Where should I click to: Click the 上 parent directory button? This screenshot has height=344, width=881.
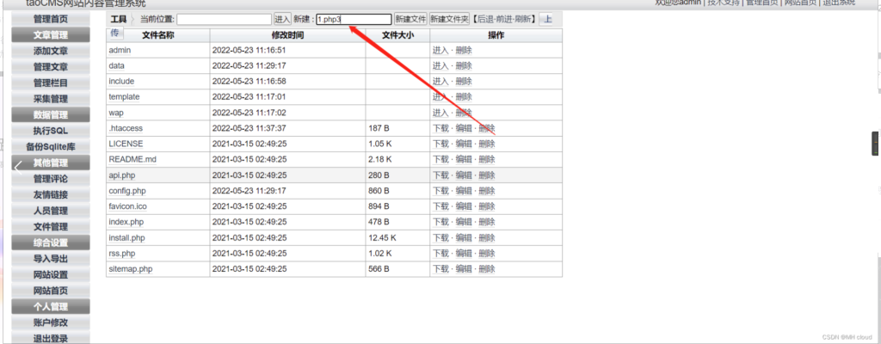click(548, 18)
